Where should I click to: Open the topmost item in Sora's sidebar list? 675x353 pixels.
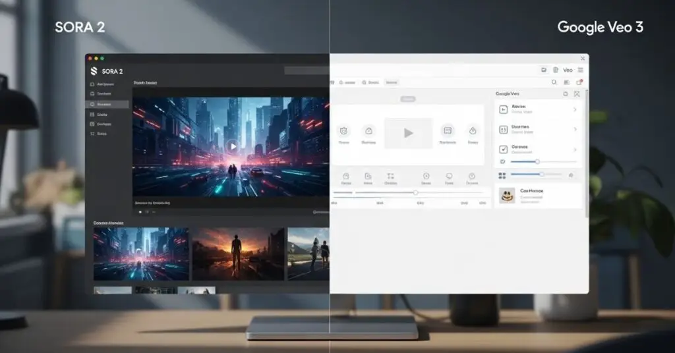(x=102, y=84)
